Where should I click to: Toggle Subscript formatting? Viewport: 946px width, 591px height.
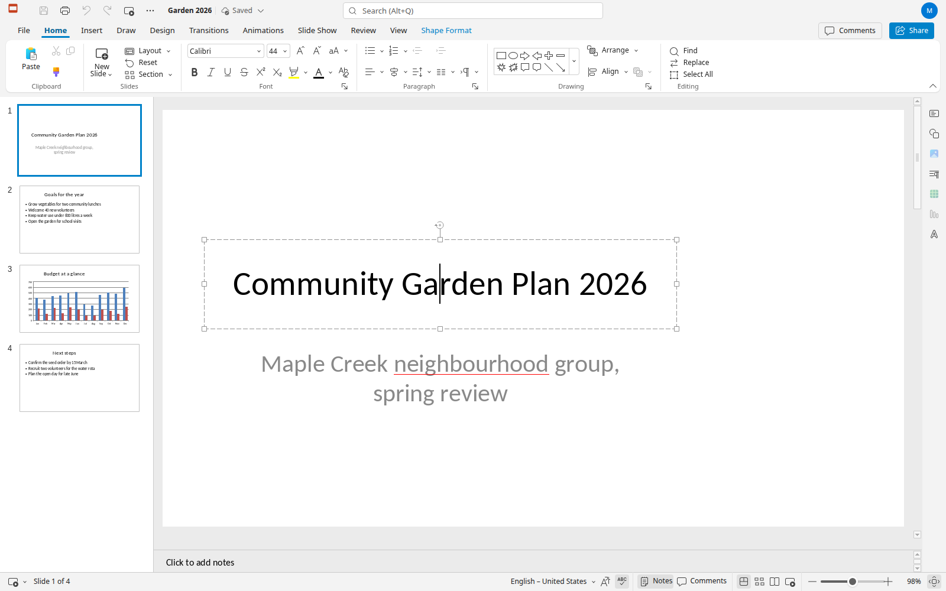click(277, 72)
